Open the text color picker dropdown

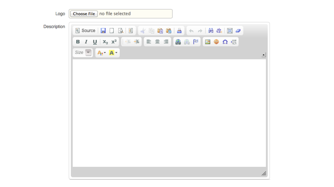point(101,53)
